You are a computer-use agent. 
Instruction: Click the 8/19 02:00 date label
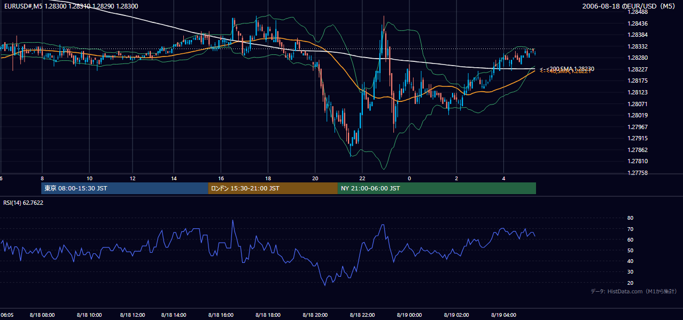pos(456,315)
